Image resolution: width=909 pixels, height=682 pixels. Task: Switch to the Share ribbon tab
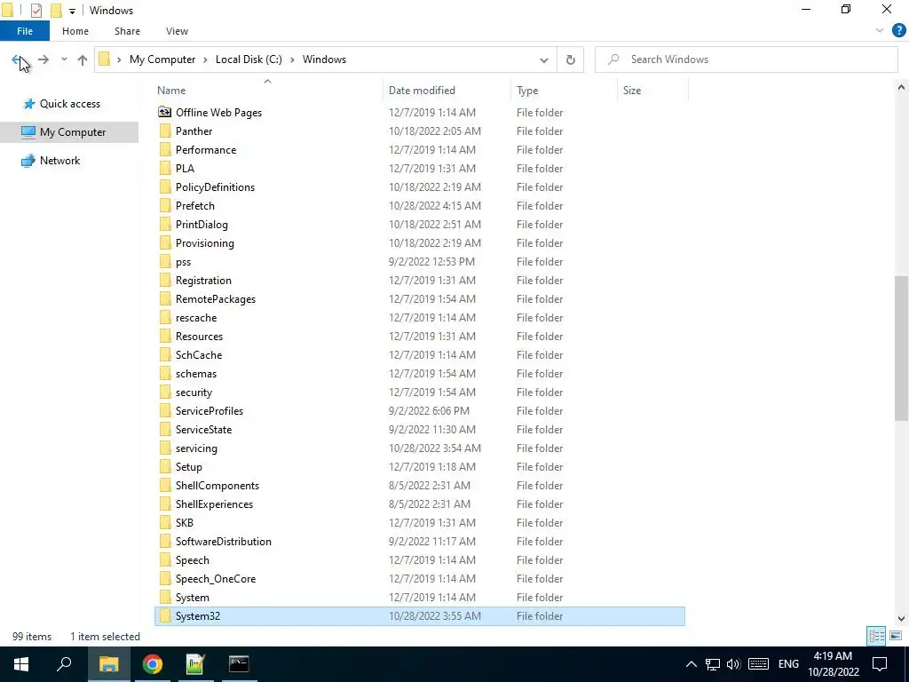pyautogui.click(x=127, y=31)
